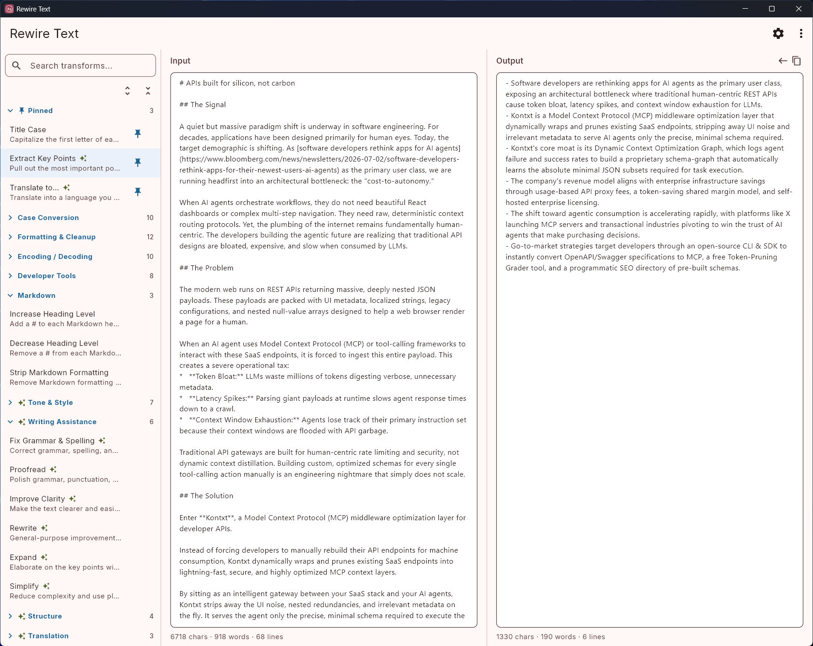Click inside the Output text area
Image resolution: width=813 pixels, height=646 pixels.
[650, 350]
